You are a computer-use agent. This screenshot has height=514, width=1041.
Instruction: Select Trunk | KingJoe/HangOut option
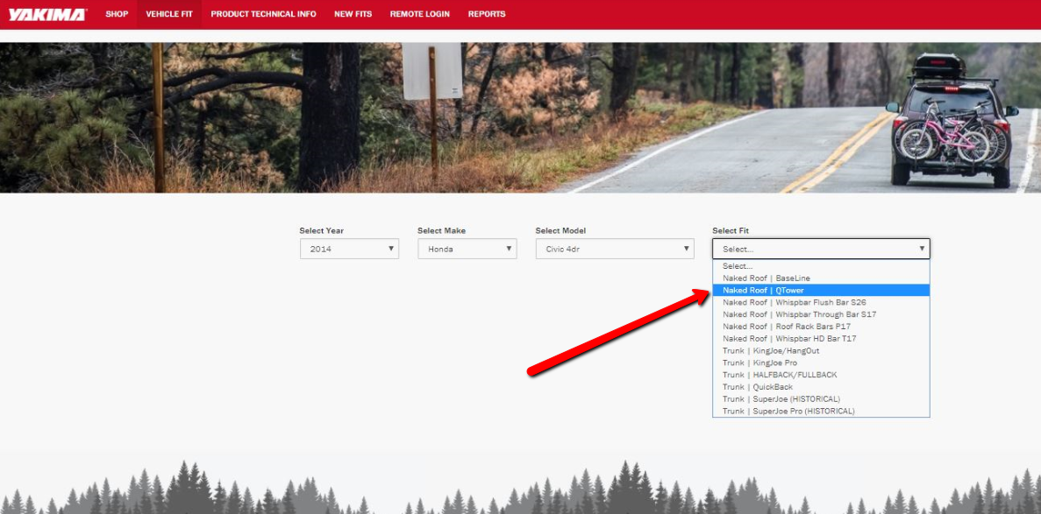821,350
